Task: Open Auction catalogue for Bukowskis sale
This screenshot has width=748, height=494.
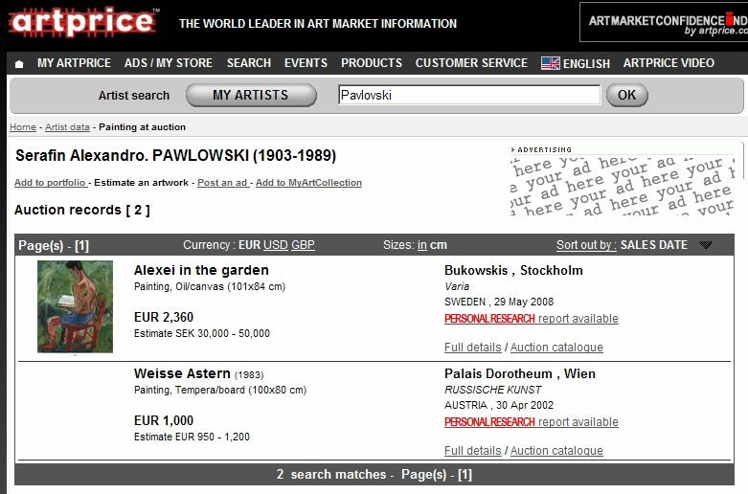Action: point(556,348)
